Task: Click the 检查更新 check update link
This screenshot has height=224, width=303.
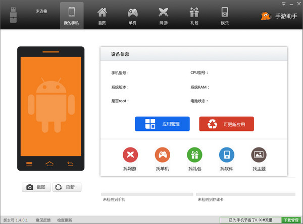Action: click(65, 220)
